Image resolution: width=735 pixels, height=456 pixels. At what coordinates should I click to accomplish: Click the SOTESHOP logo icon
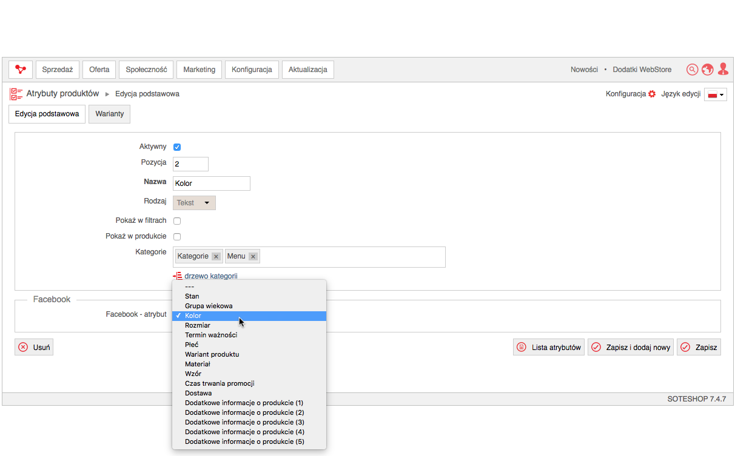21,70
